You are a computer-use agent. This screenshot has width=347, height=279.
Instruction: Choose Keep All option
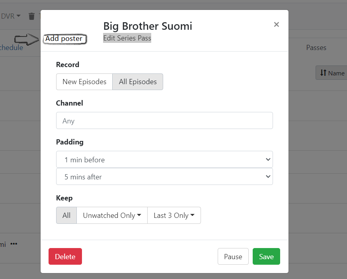pos(66,215)
